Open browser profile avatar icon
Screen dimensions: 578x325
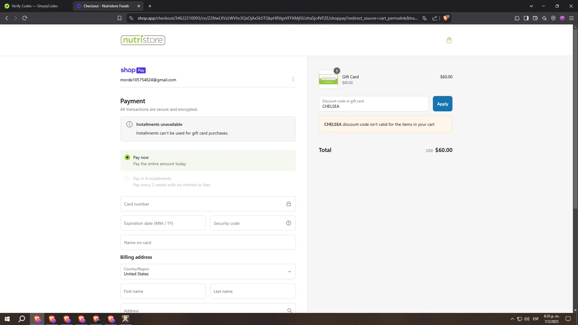click(562, 18)
